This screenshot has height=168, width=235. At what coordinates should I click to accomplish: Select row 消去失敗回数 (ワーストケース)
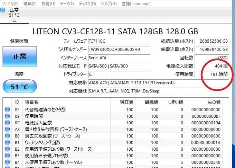tap(113, 136)
